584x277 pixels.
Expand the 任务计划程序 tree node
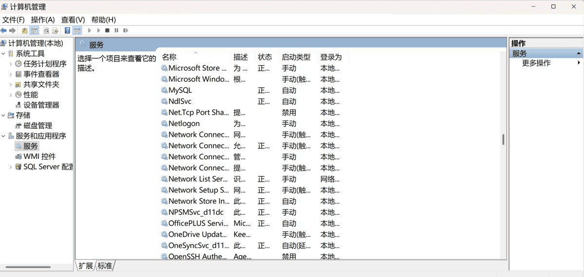[x=11, y=64]
